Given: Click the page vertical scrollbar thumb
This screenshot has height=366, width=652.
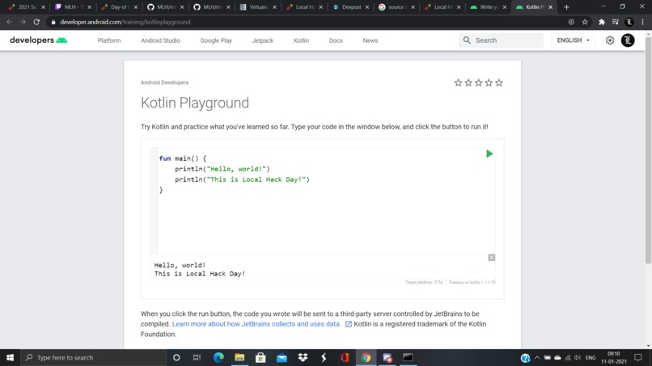Looking at the screenshot, I should tap(648, 149).
